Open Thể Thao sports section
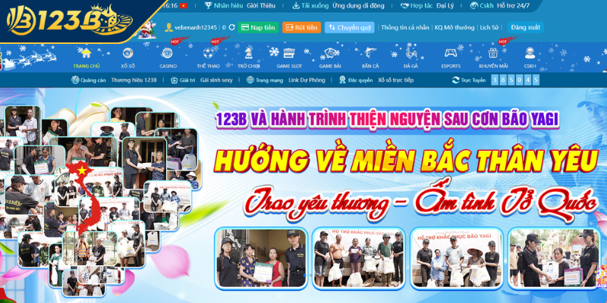Screen dimensions: 607x303 tap(208, 55)
